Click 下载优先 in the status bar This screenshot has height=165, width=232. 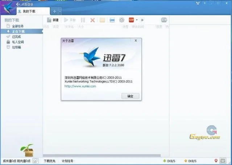[50, 161]
